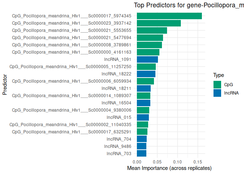The width and height of the screenshot is (244, 174).
Task: Click the Predictor y-axis title
Action: click(5, 85)
